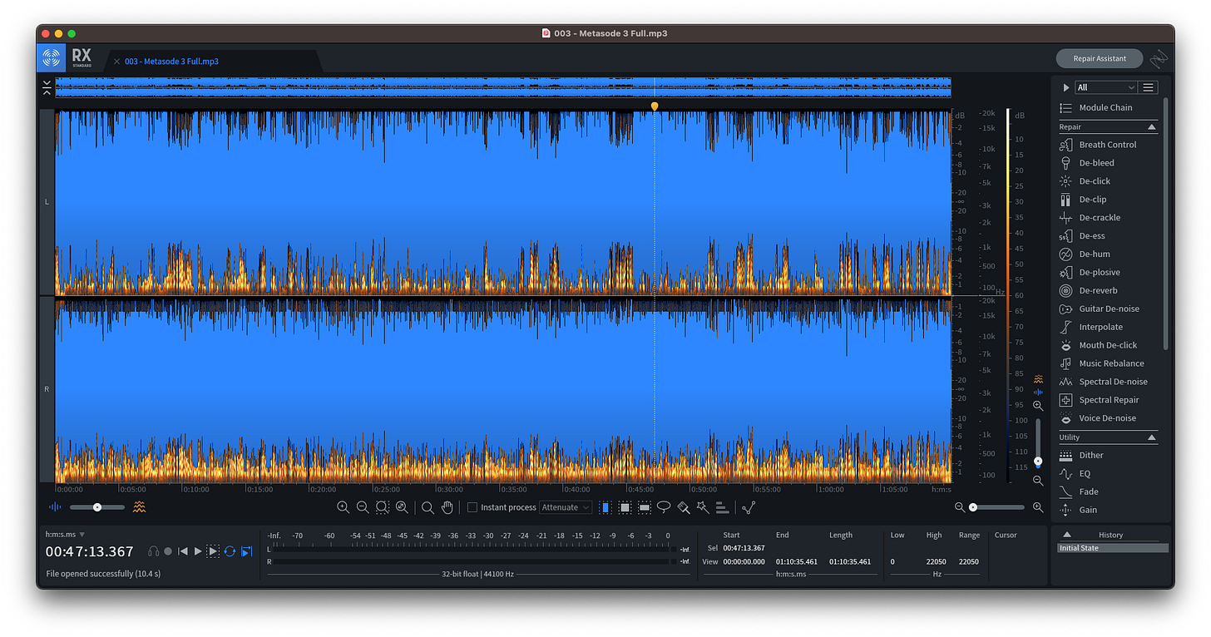This screenshot has height=637, width=1211.
Task: Click the zoom to selection icon
Action: pyautogui.click(x=383, y=507)
